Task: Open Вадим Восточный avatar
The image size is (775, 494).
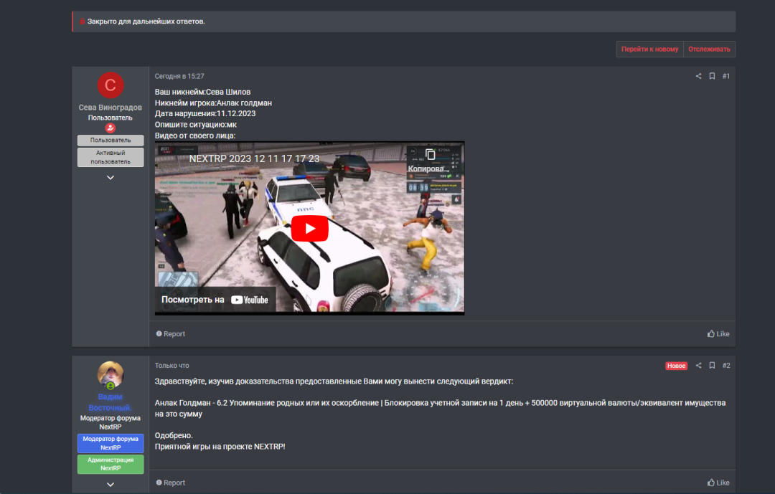Action: [x=111, y=374]
